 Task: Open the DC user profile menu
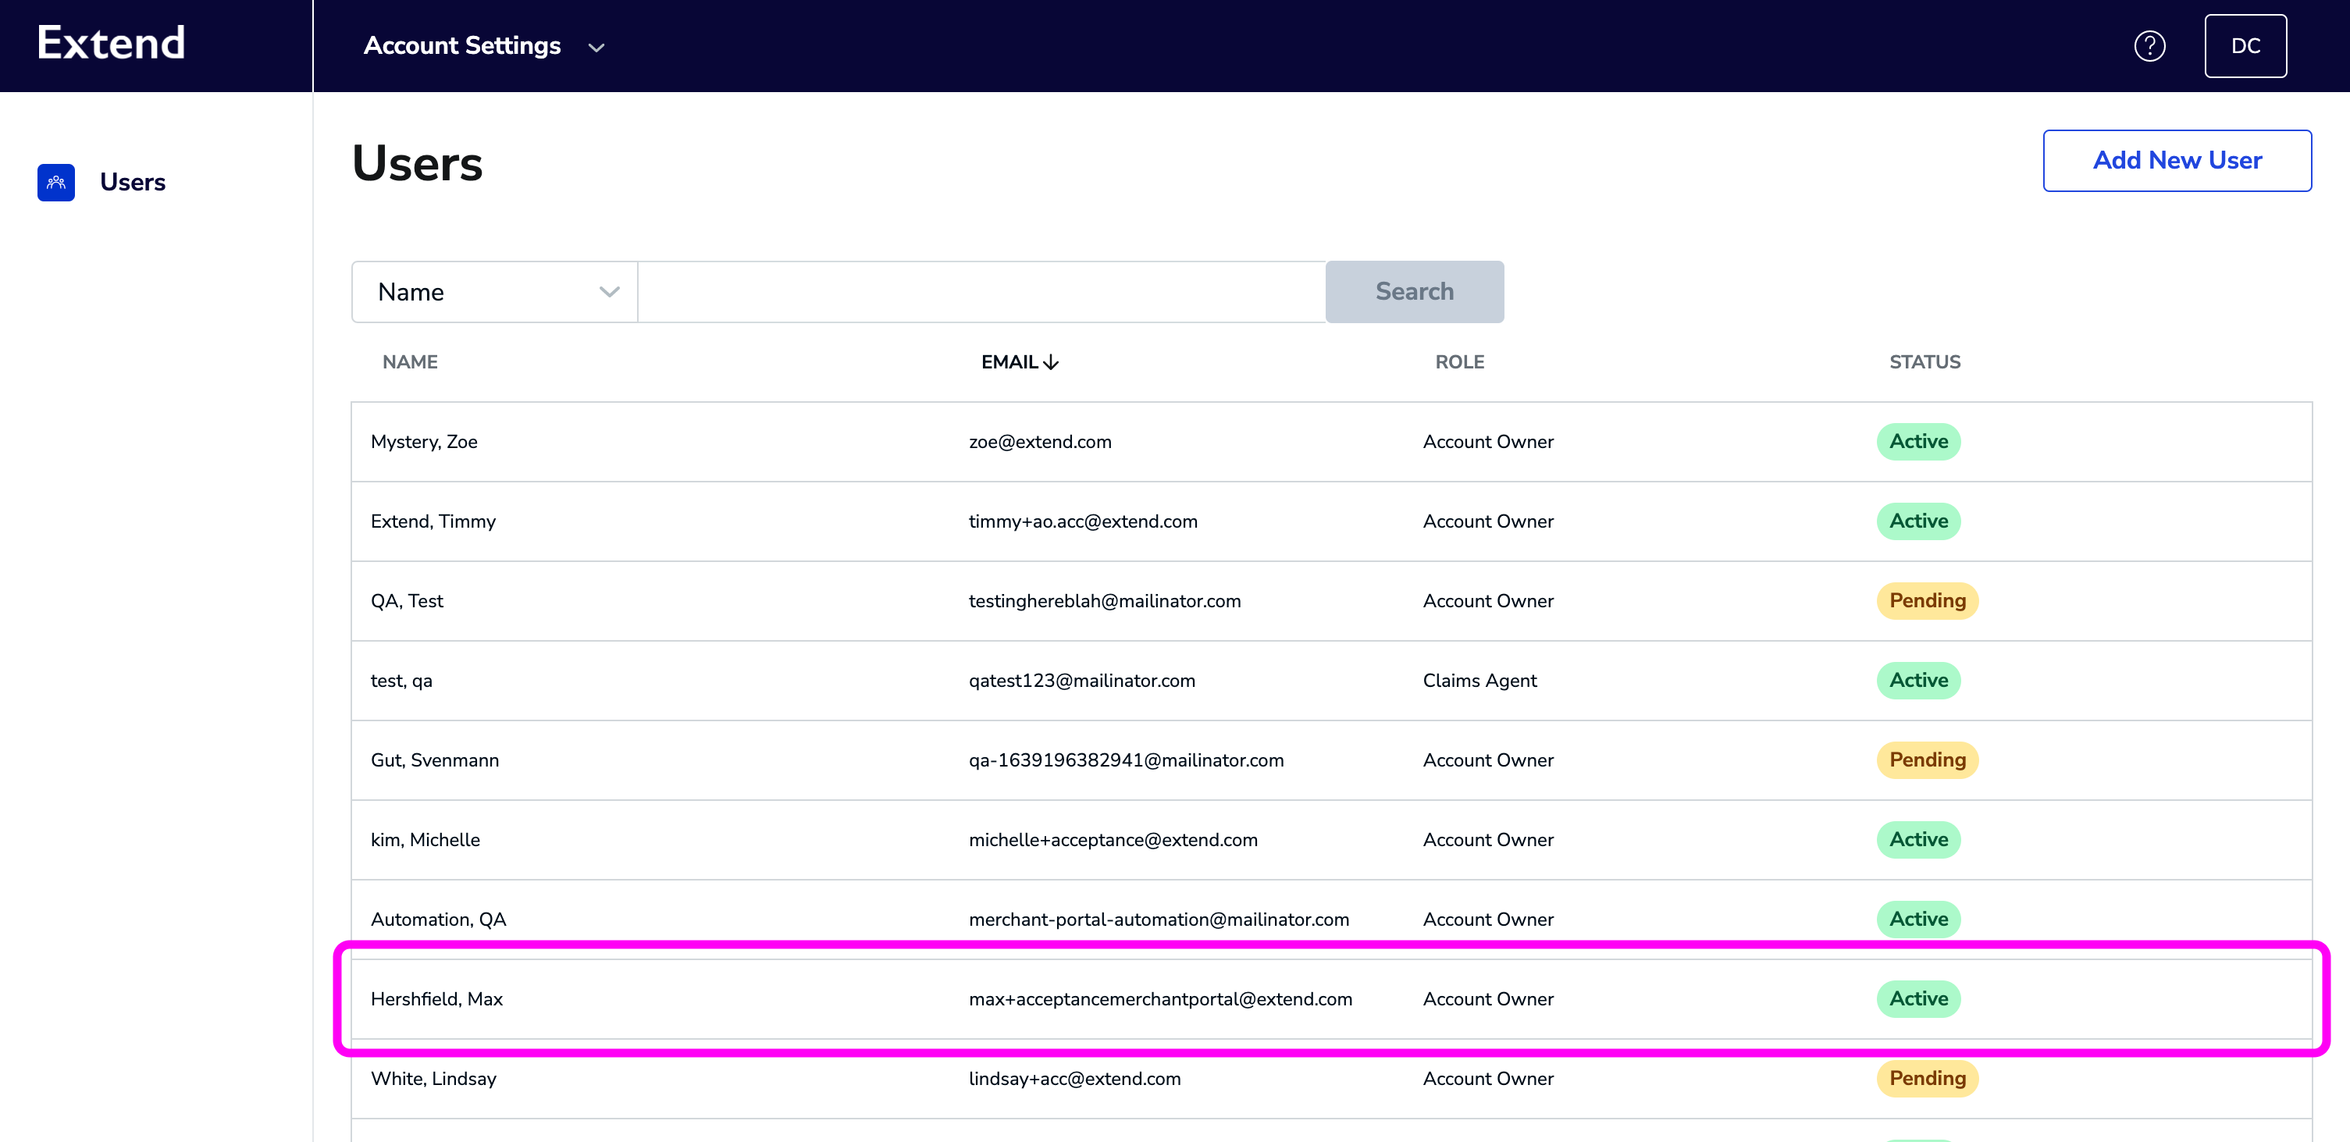pos(2245,45)
